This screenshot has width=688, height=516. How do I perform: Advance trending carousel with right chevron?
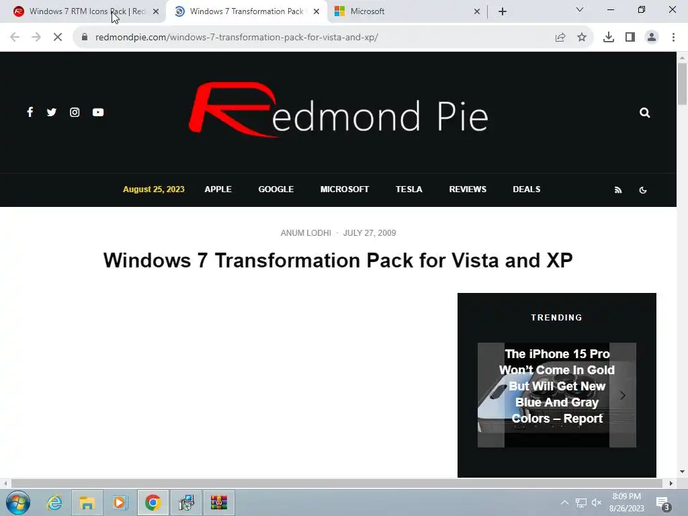pyautogui.click(x=623, y=395)
